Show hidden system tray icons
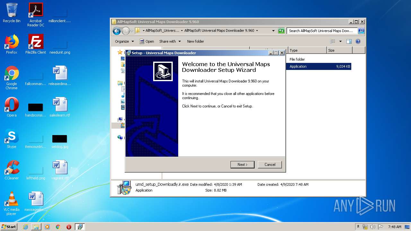Screen dimensions: 411x231 tap(358, 227)
